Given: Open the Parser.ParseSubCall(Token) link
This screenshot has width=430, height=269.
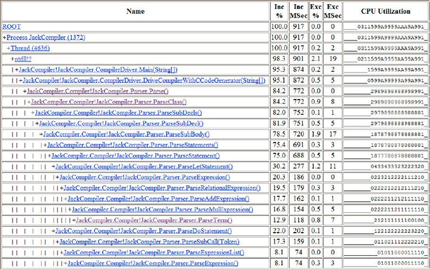Looking at the screenshot, I should coord(149,242).
